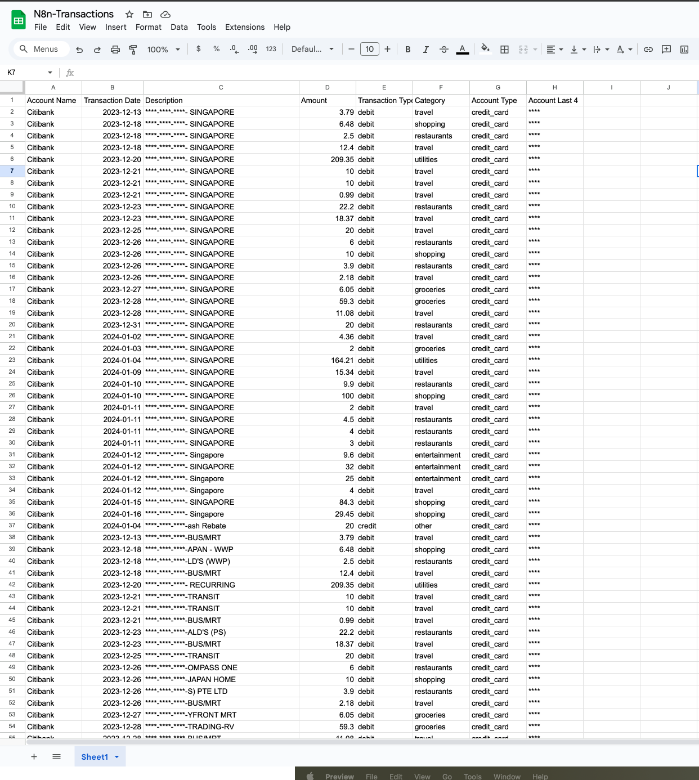The width and height of the screenshot is (699, 780).
Task: Open the Sheet1 tab menu
Action: coord(116,757)
